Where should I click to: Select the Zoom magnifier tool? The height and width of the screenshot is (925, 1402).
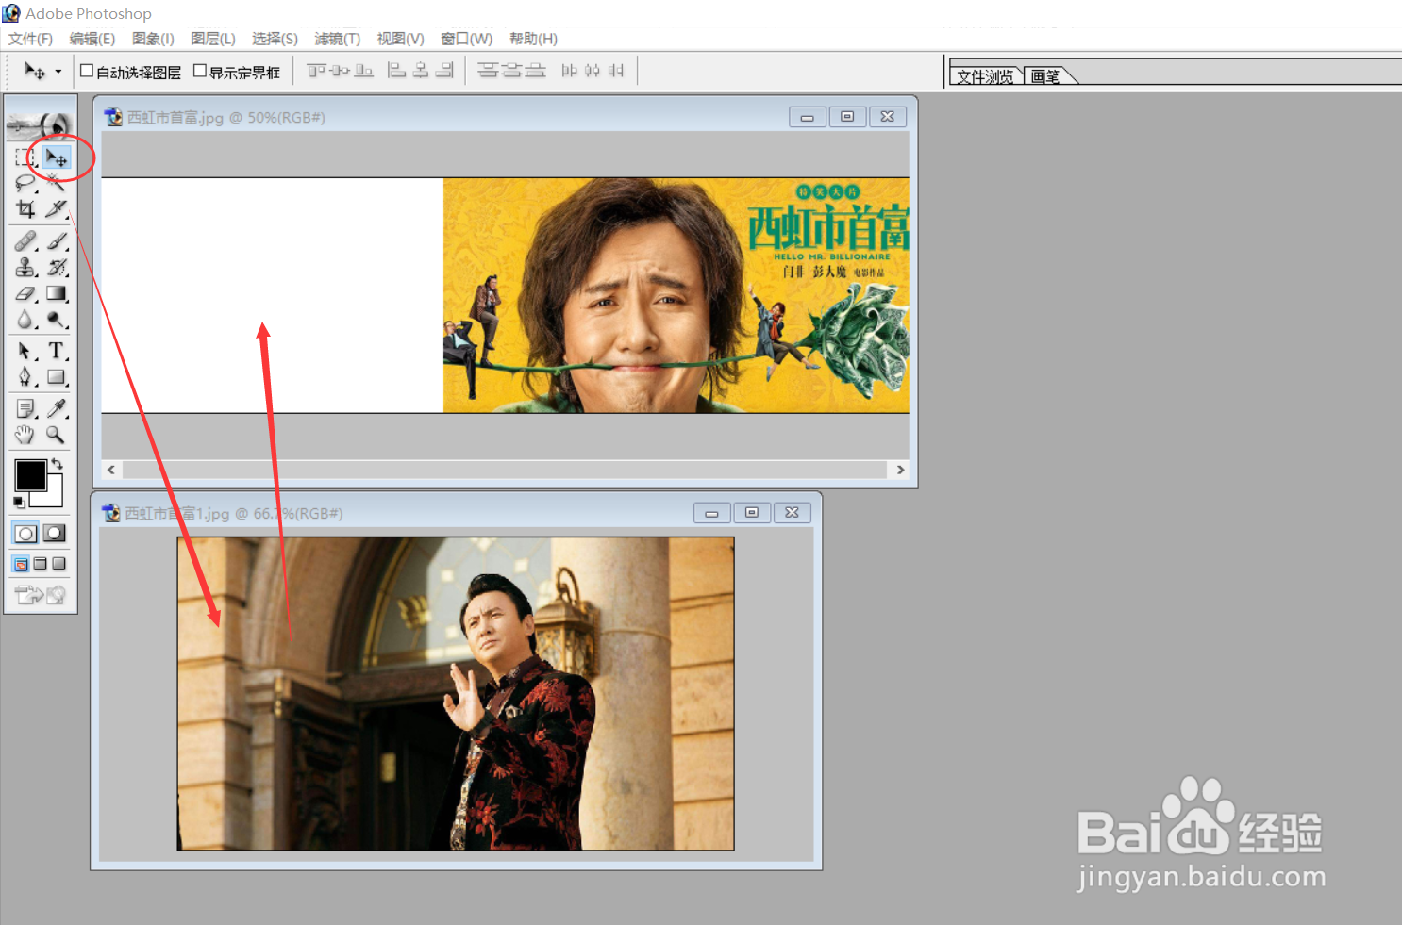pos(56,435)
